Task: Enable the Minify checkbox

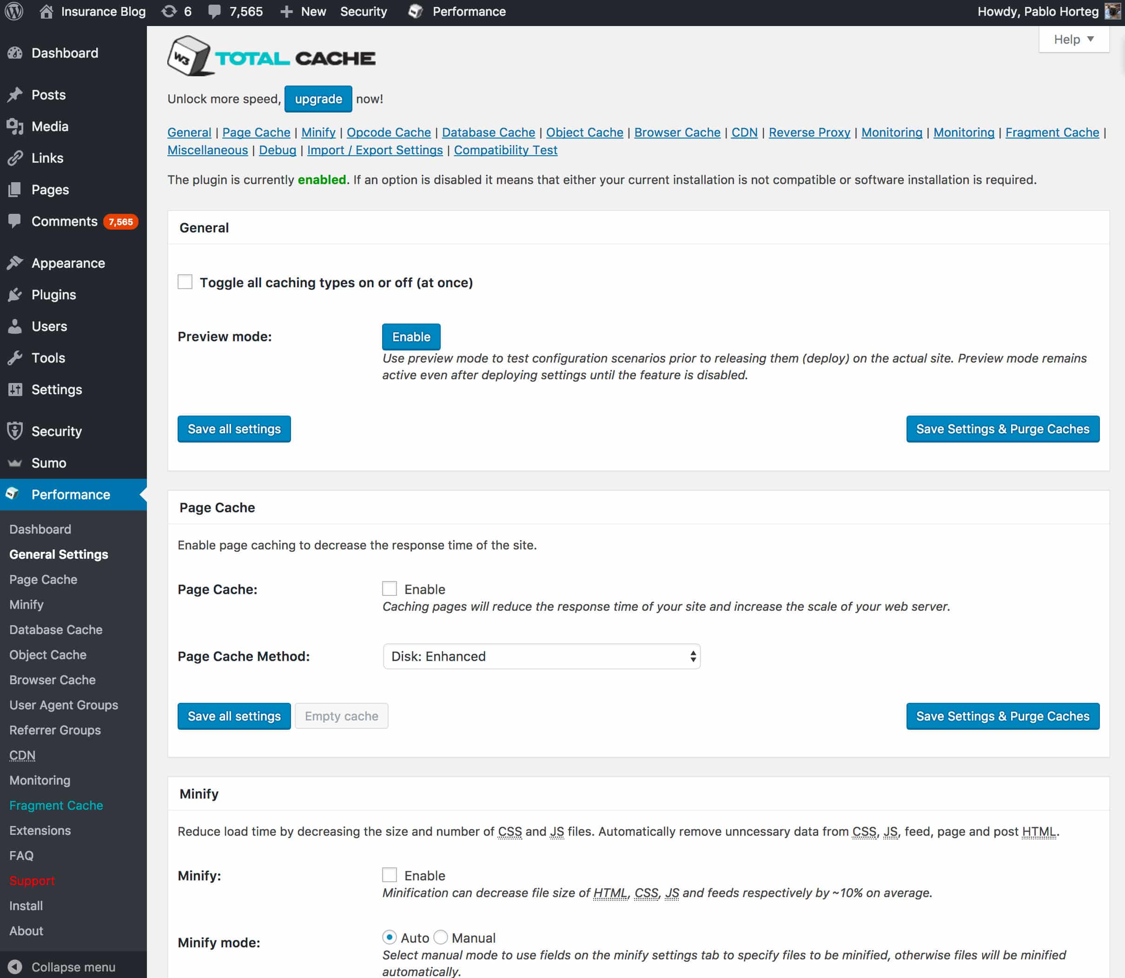Action: (389, 875)
